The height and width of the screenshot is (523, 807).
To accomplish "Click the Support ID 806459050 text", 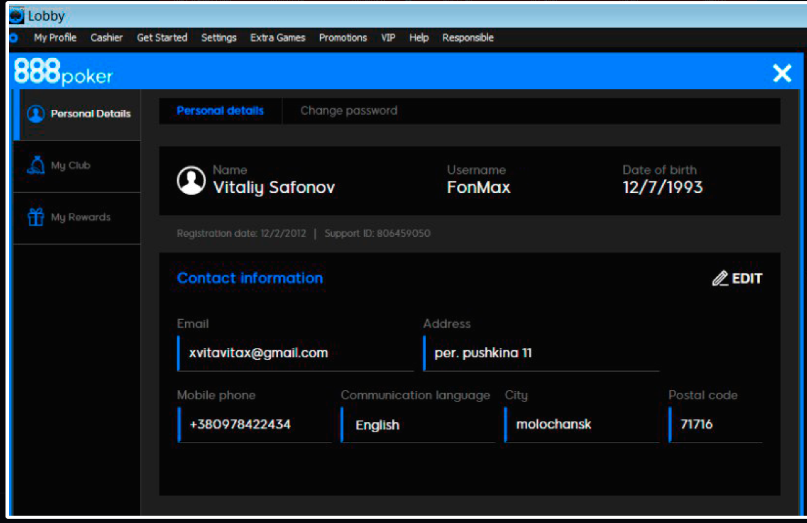I will tap(378, 233).
